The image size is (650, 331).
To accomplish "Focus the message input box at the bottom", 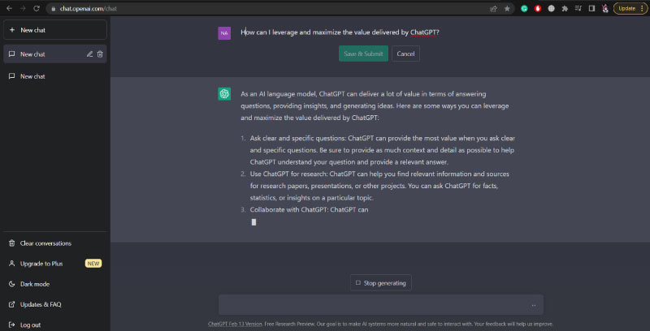I will [x=381, y=305].
